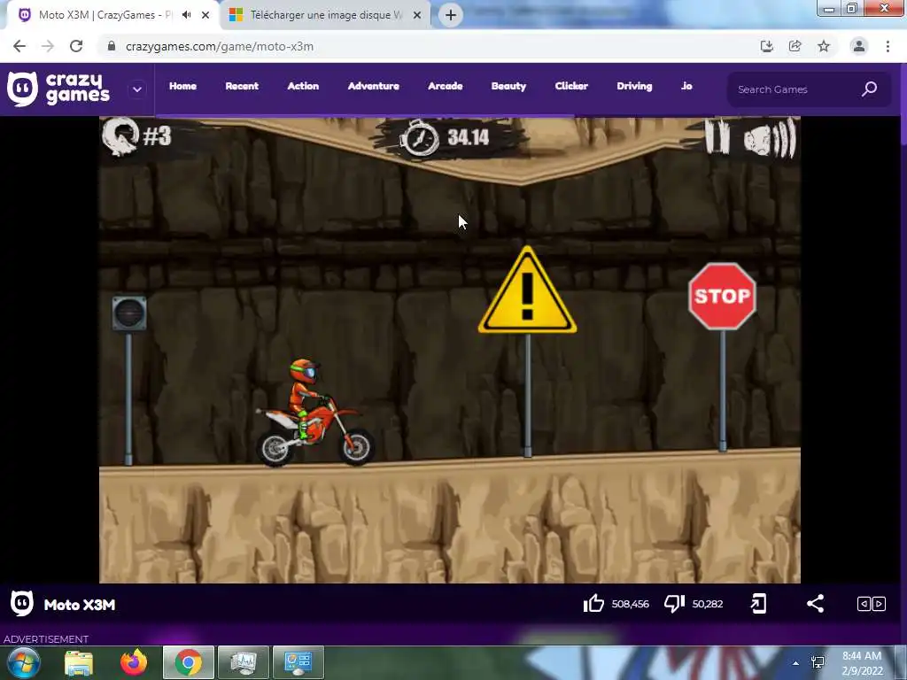View site information via the padlock icon

click(112, 46)
